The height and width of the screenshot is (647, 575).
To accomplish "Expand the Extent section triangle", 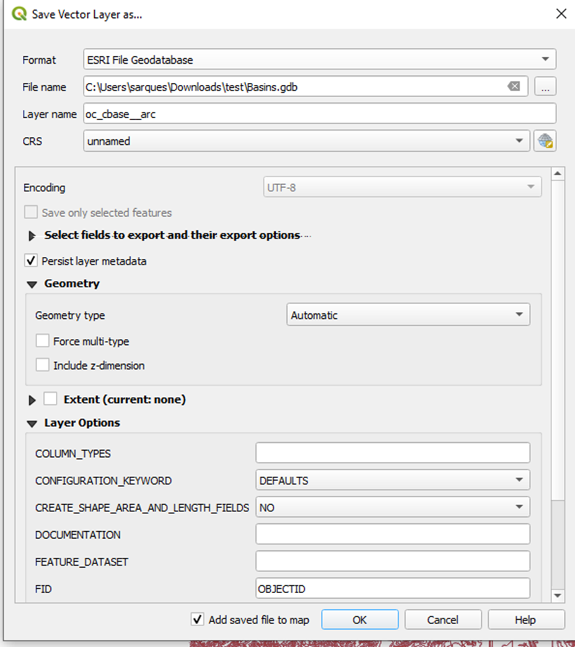I will [x=32, y=400].
